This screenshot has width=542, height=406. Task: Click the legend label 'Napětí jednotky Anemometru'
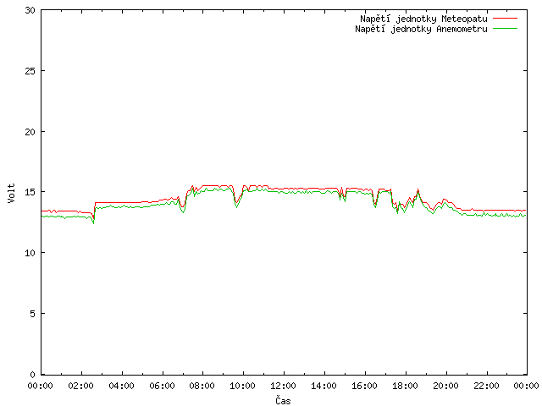pos(421,29)
